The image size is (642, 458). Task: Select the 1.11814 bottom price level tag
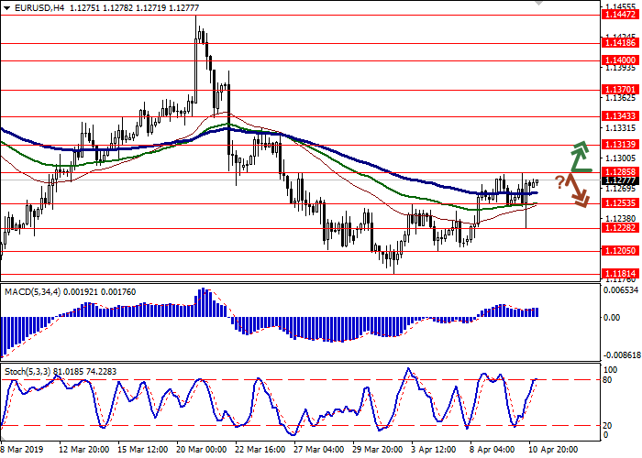[619, 272]
